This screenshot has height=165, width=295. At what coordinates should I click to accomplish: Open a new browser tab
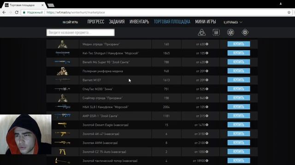pos(51,5)
